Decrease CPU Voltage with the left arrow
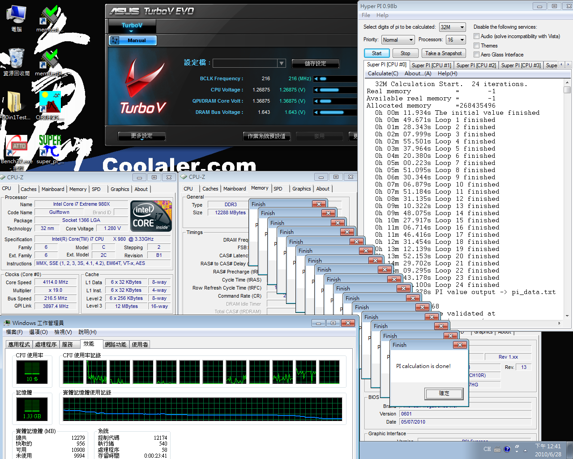Screen dimensions: 573x459 pos(316,90)
